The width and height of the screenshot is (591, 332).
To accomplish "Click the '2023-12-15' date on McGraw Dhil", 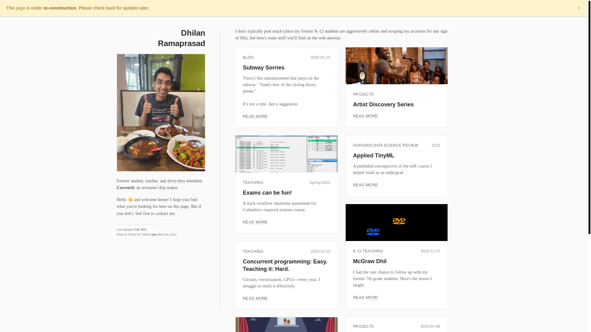I will pyautogui.click(x=430, y=251).
